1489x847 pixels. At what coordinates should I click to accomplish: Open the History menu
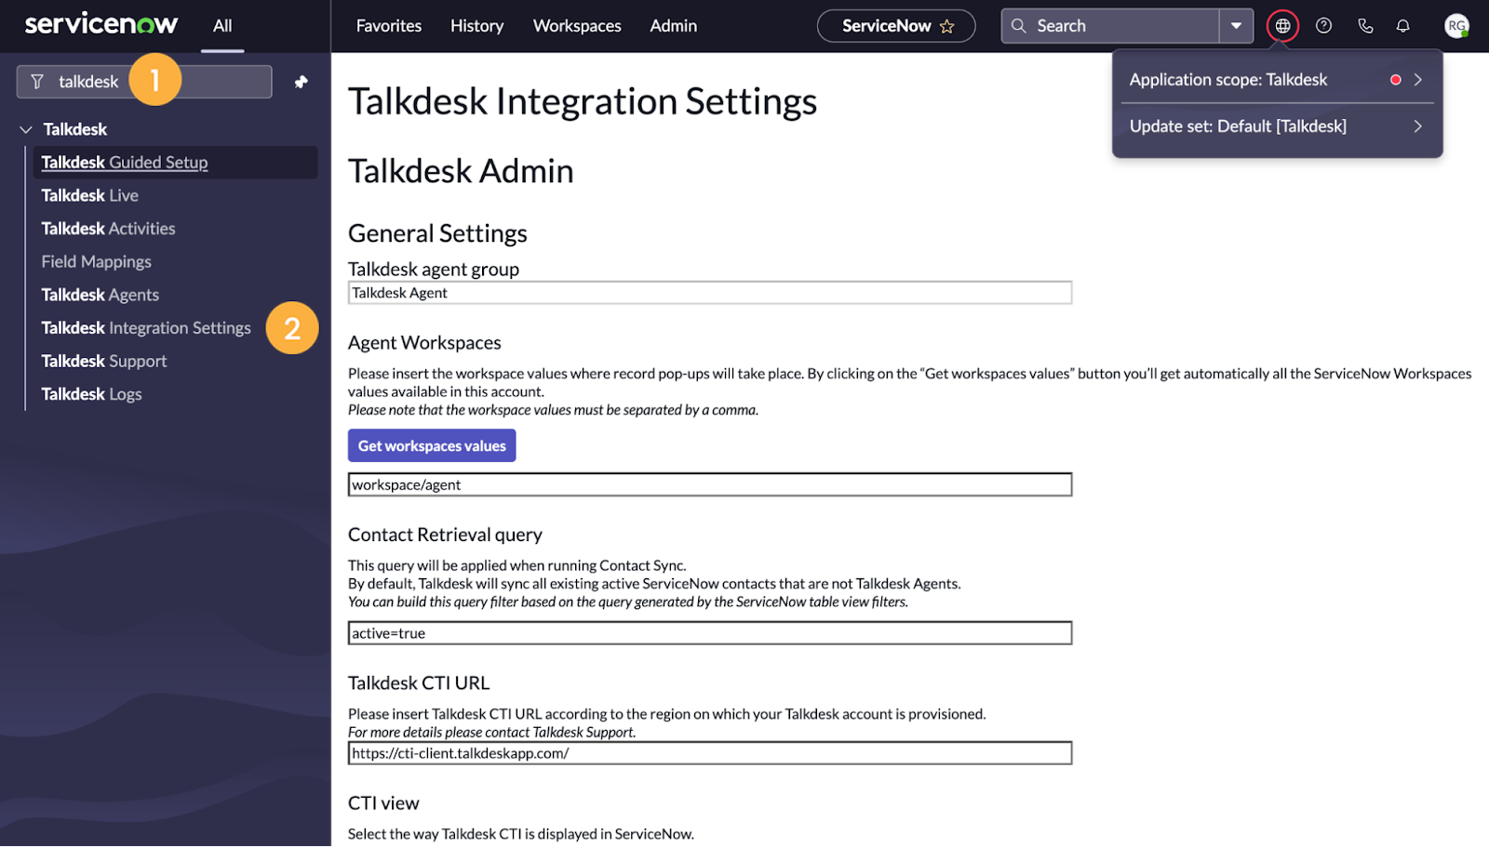pyautogui.click(x=476, y=26)
